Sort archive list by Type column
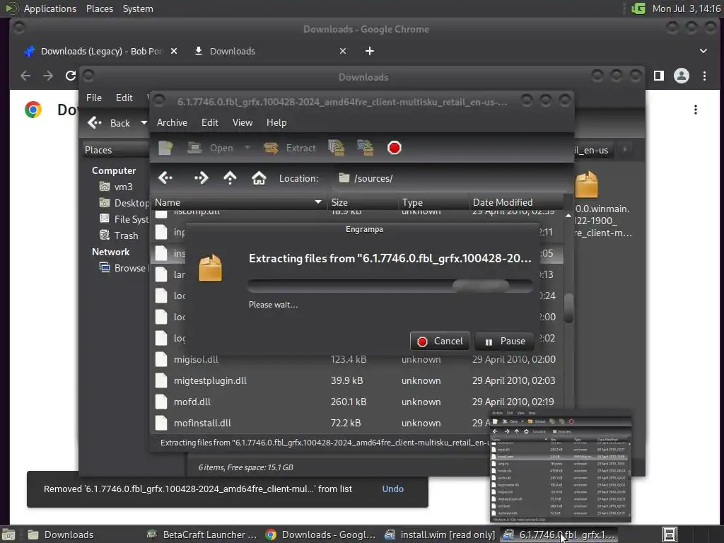 (433, 202)
